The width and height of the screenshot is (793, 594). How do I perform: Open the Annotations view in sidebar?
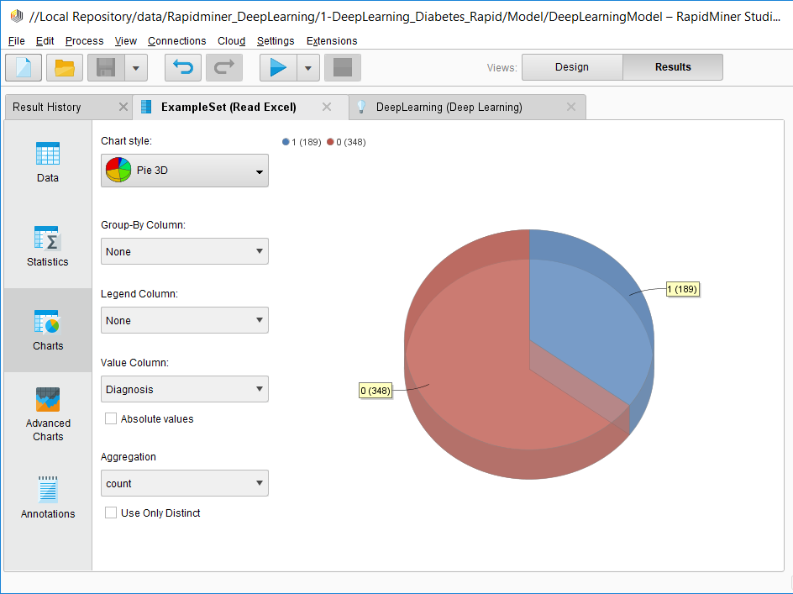pos(48,498)
